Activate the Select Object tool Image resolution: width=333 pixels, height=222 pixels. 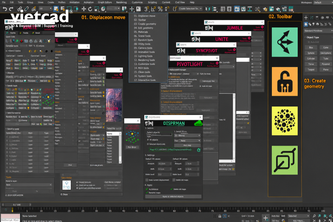[56, 9]
